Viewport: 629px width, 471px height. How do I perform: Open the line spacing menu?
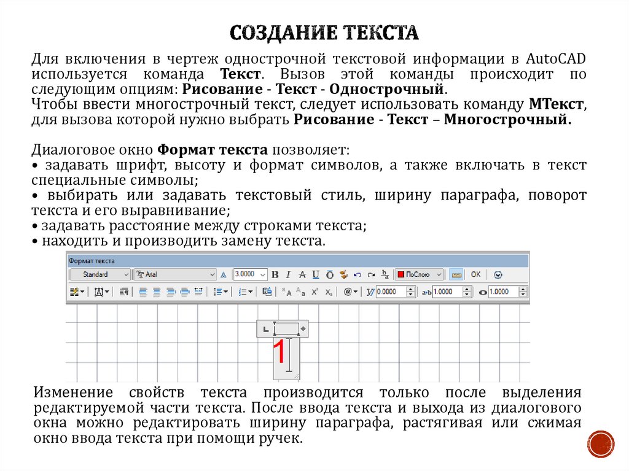click(x=220, y=292)
